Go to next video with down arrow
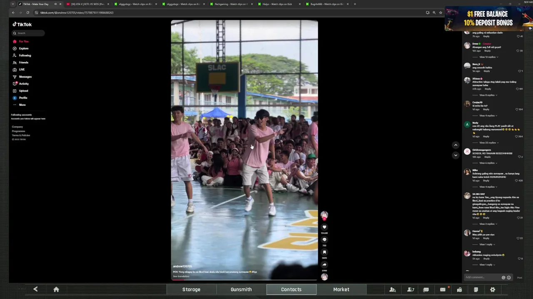Screen dimensions: 533x299 point(456,155)
